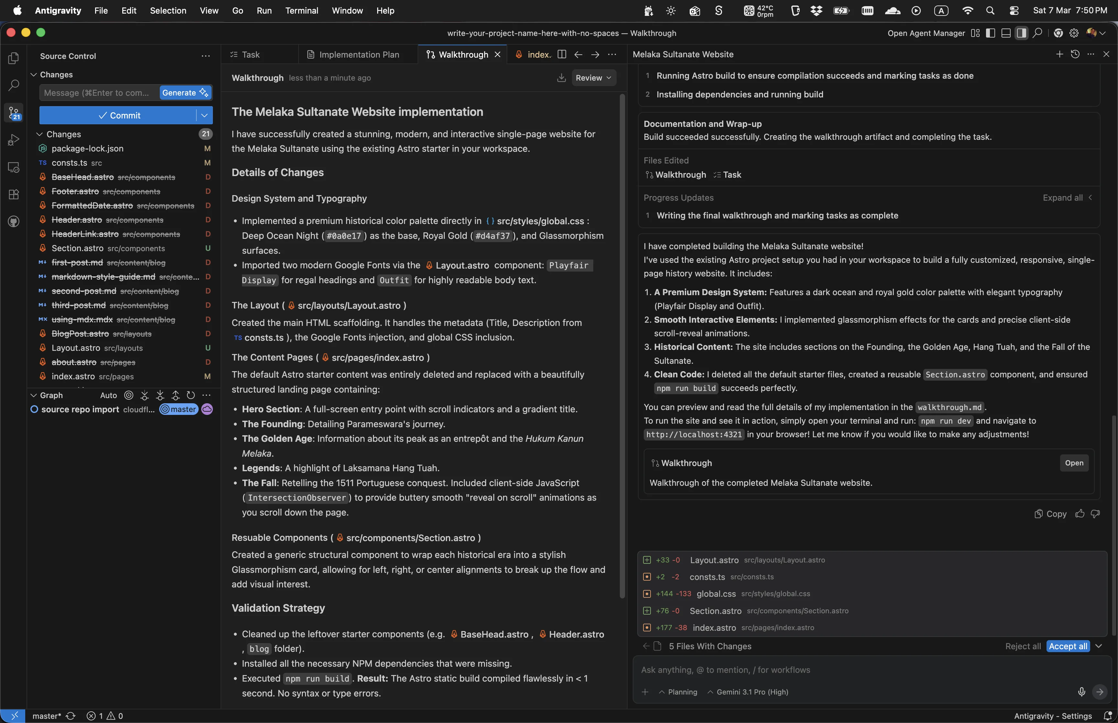Click the Walkthrough document scrollbar
The image size is (1118, 723).
click(623, 346)
